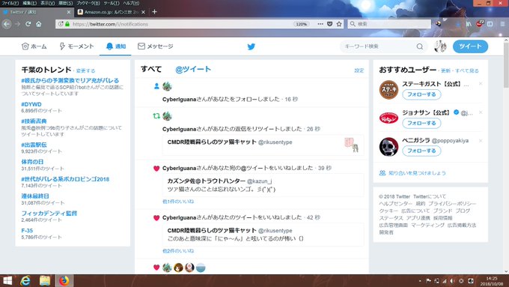Go to ホーム home navigation

[34, 46]
